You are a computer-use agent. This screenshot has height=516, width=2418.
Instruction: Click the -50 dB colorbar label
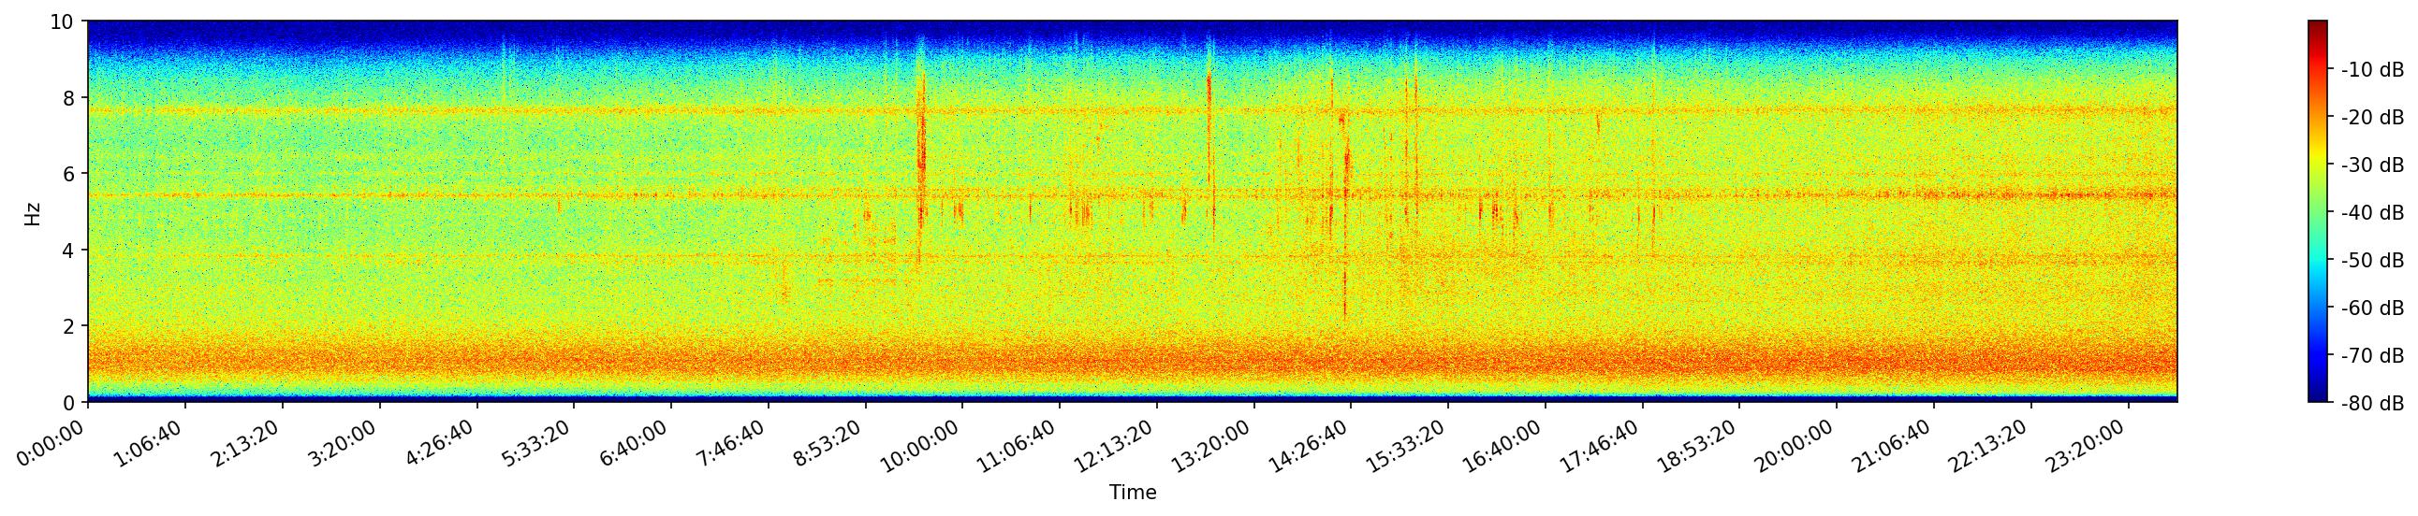(2371, 261)
